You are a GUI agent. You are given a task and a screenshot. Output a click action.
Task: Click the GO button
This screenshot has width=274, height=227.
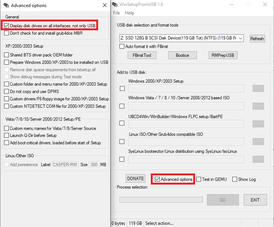pos(223,200)
